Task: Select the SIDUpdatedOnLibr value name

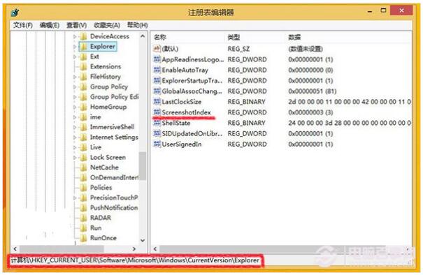Action: pyautogui.click(x=192, y=133)
